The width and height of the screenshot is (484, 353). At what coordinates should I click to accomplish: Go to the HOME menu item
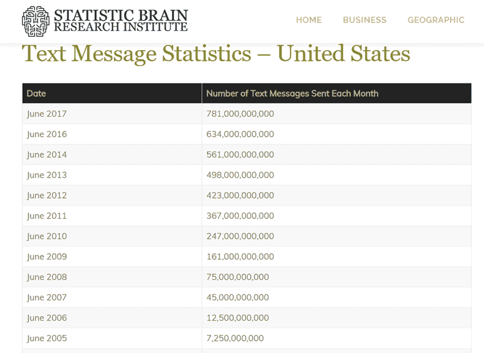coord(309,20)
